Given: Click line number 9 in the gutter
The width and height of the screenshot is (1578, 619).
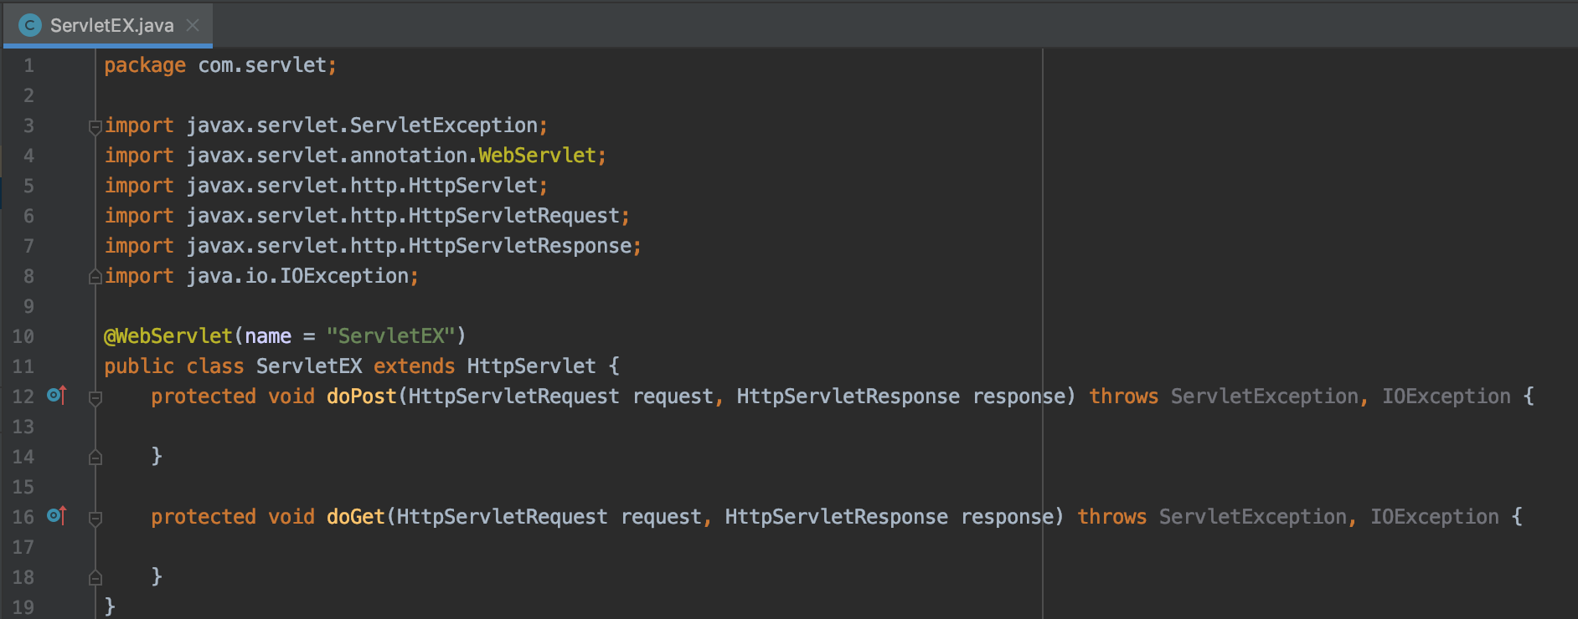Looking at the screenshot, I should [x=28, y=306].
